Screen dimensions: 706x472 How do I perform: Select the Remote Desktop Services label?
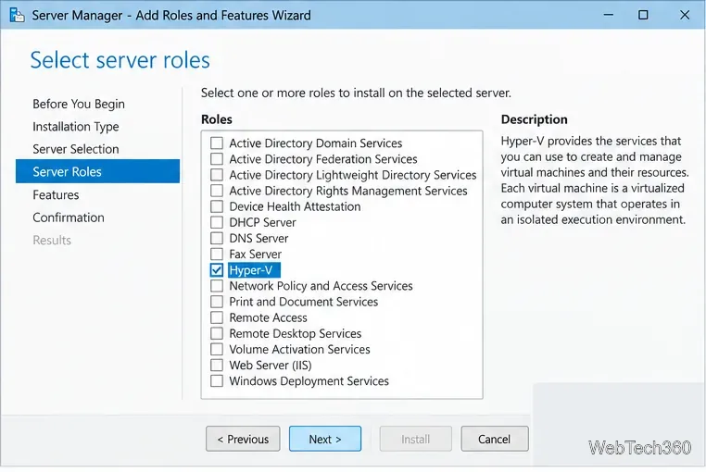(x=296, y=333)
